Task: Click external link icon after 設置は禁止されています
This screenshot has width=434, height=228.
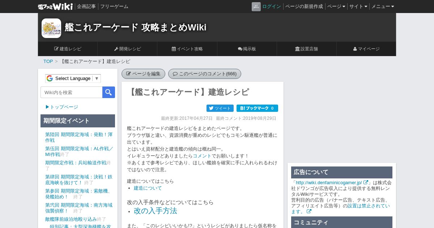Action: pos(309,212)
